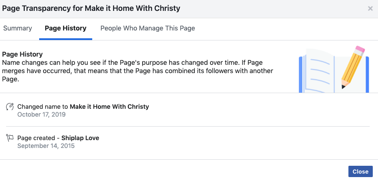Click the Page History bold heading
This screenshot has height=181, width=378.
(22, 54)
